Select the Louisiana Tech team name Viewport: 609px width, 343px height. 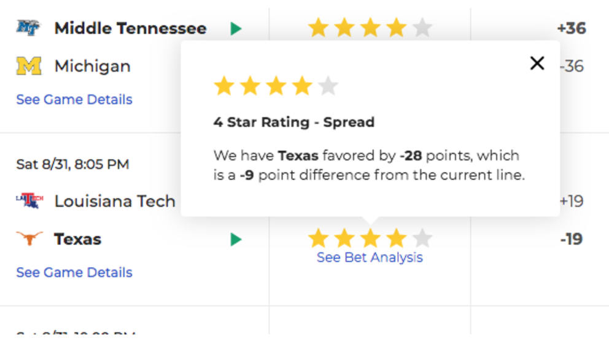tap(115, 201)
